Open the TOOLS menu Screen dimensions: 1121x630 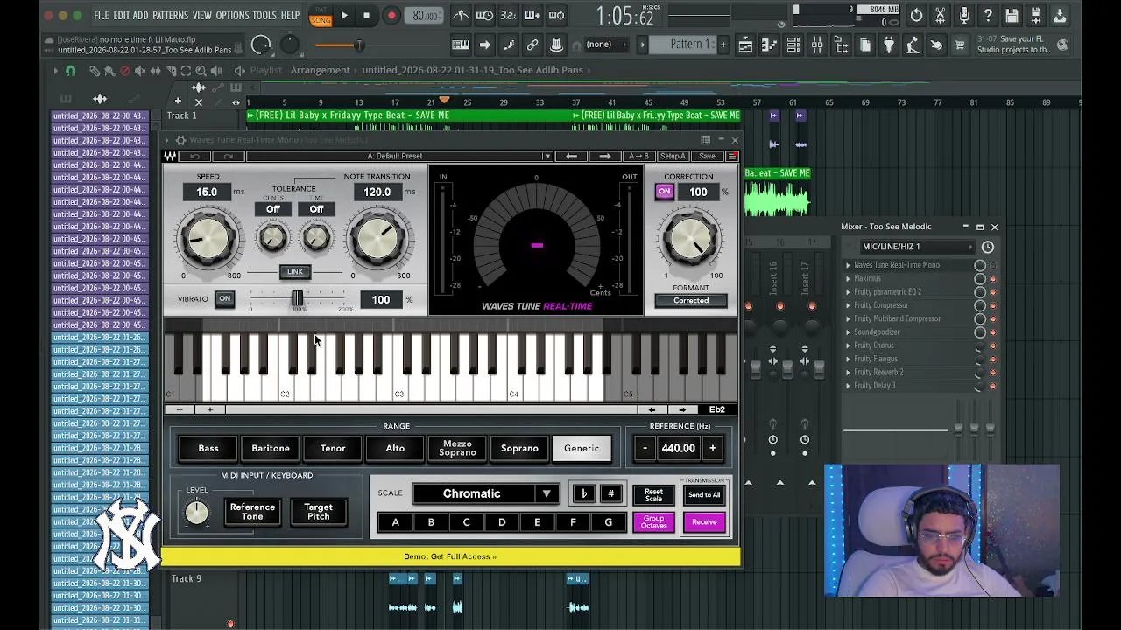[x=264, y=16]
